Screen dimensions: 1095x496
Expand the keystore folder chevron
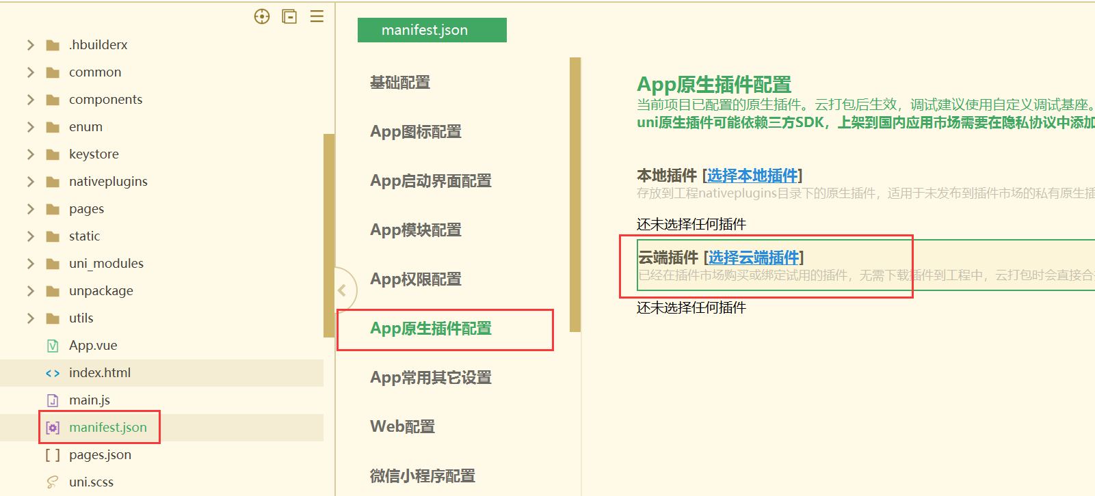pos(30,154)
